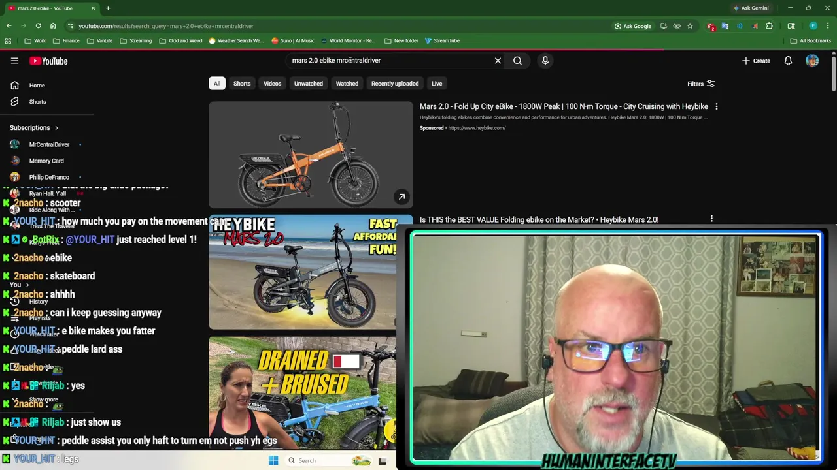Select the All filter chip
This screenshot has width=837, height=470.
[217, 84]
